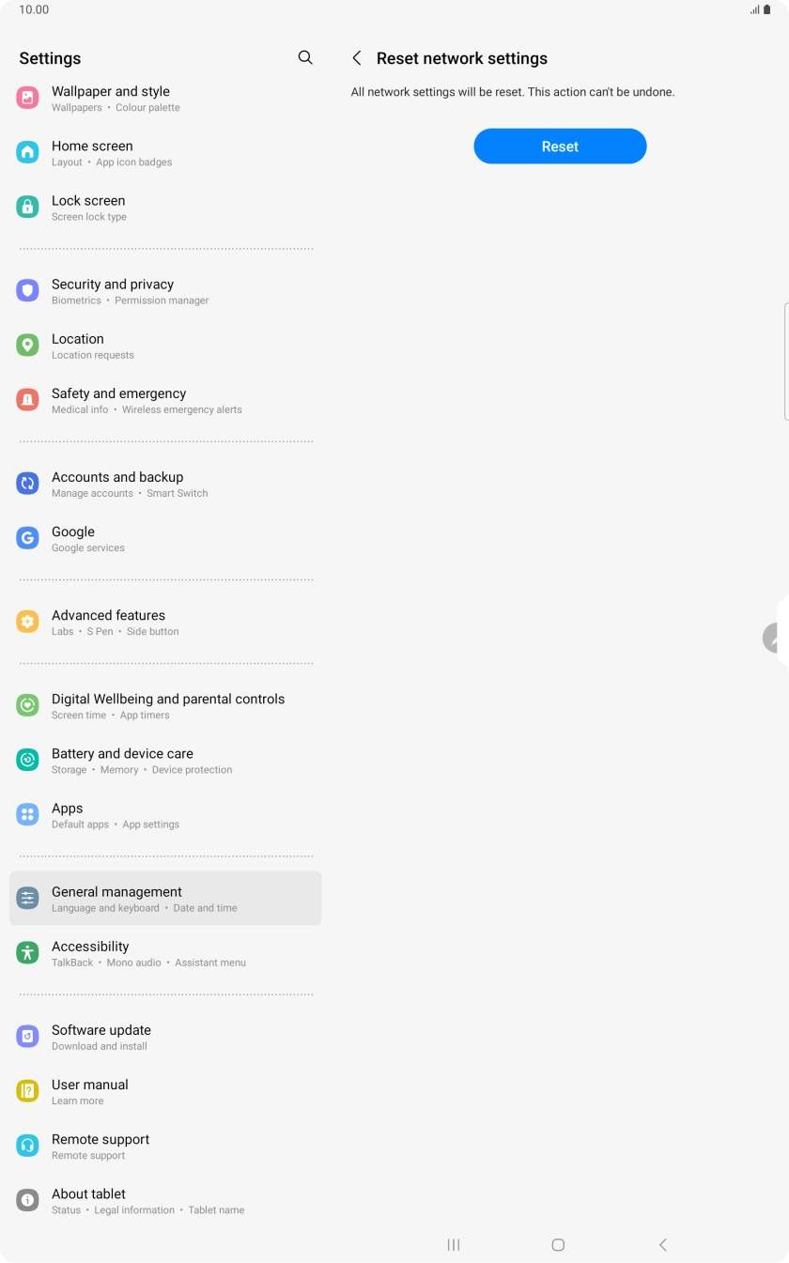Confirm with the blue Reset button

(560, 146)
